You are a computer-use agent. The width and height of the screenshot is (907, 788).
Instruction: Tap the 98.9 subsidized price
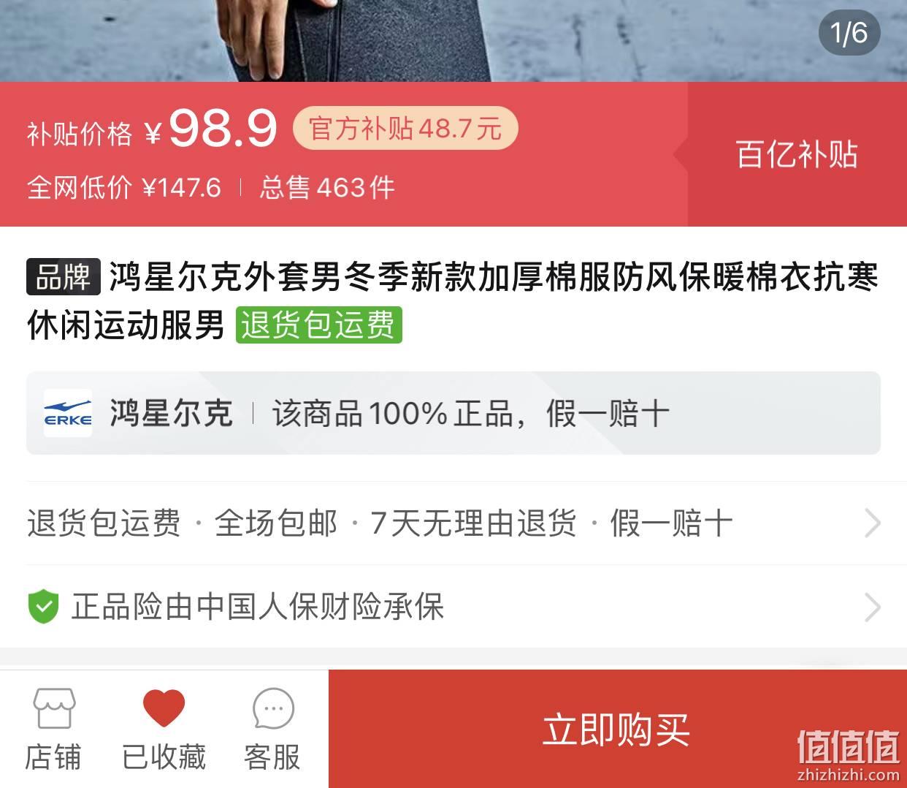(x=223, y=129)
